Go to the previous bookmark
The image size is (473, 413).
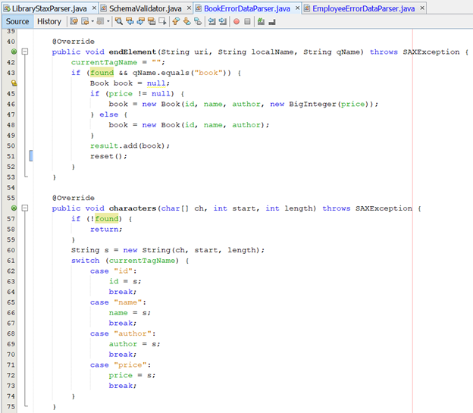point(176,21)
